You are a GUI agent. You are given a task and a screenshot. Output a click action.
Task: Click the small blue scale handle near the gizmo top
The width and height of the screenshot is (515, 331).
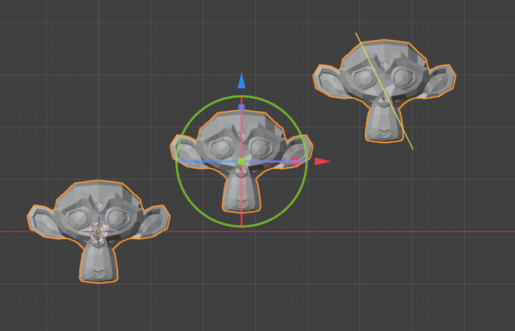[x=241, y=107]
